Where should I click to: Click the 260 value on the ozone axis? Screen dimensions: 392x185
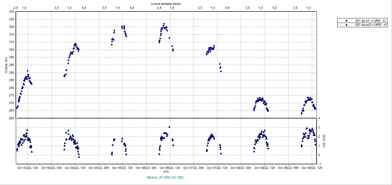[11, 118]
